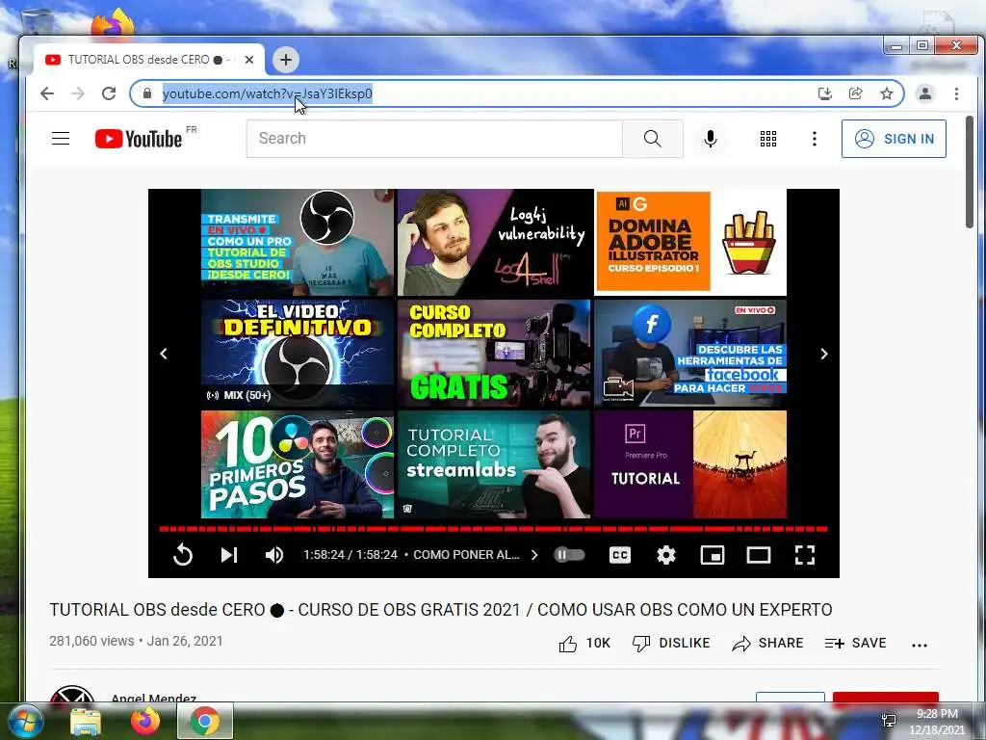Open the 10 PRIMEROS PASOS thumbnail

pos(298,464)
